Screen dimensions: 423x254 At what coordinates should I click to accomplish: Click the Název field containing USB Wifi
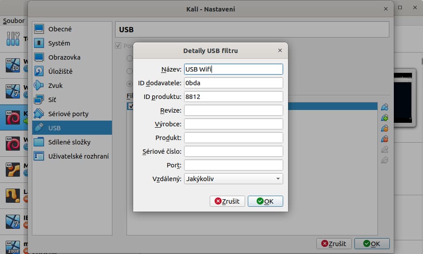tap(233, 69)
